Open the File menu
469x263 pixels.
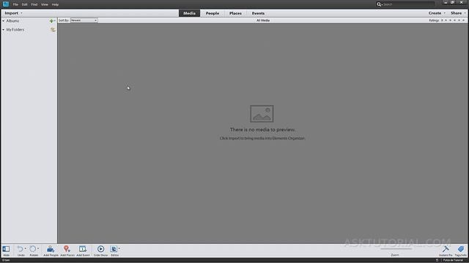point(15,4)
